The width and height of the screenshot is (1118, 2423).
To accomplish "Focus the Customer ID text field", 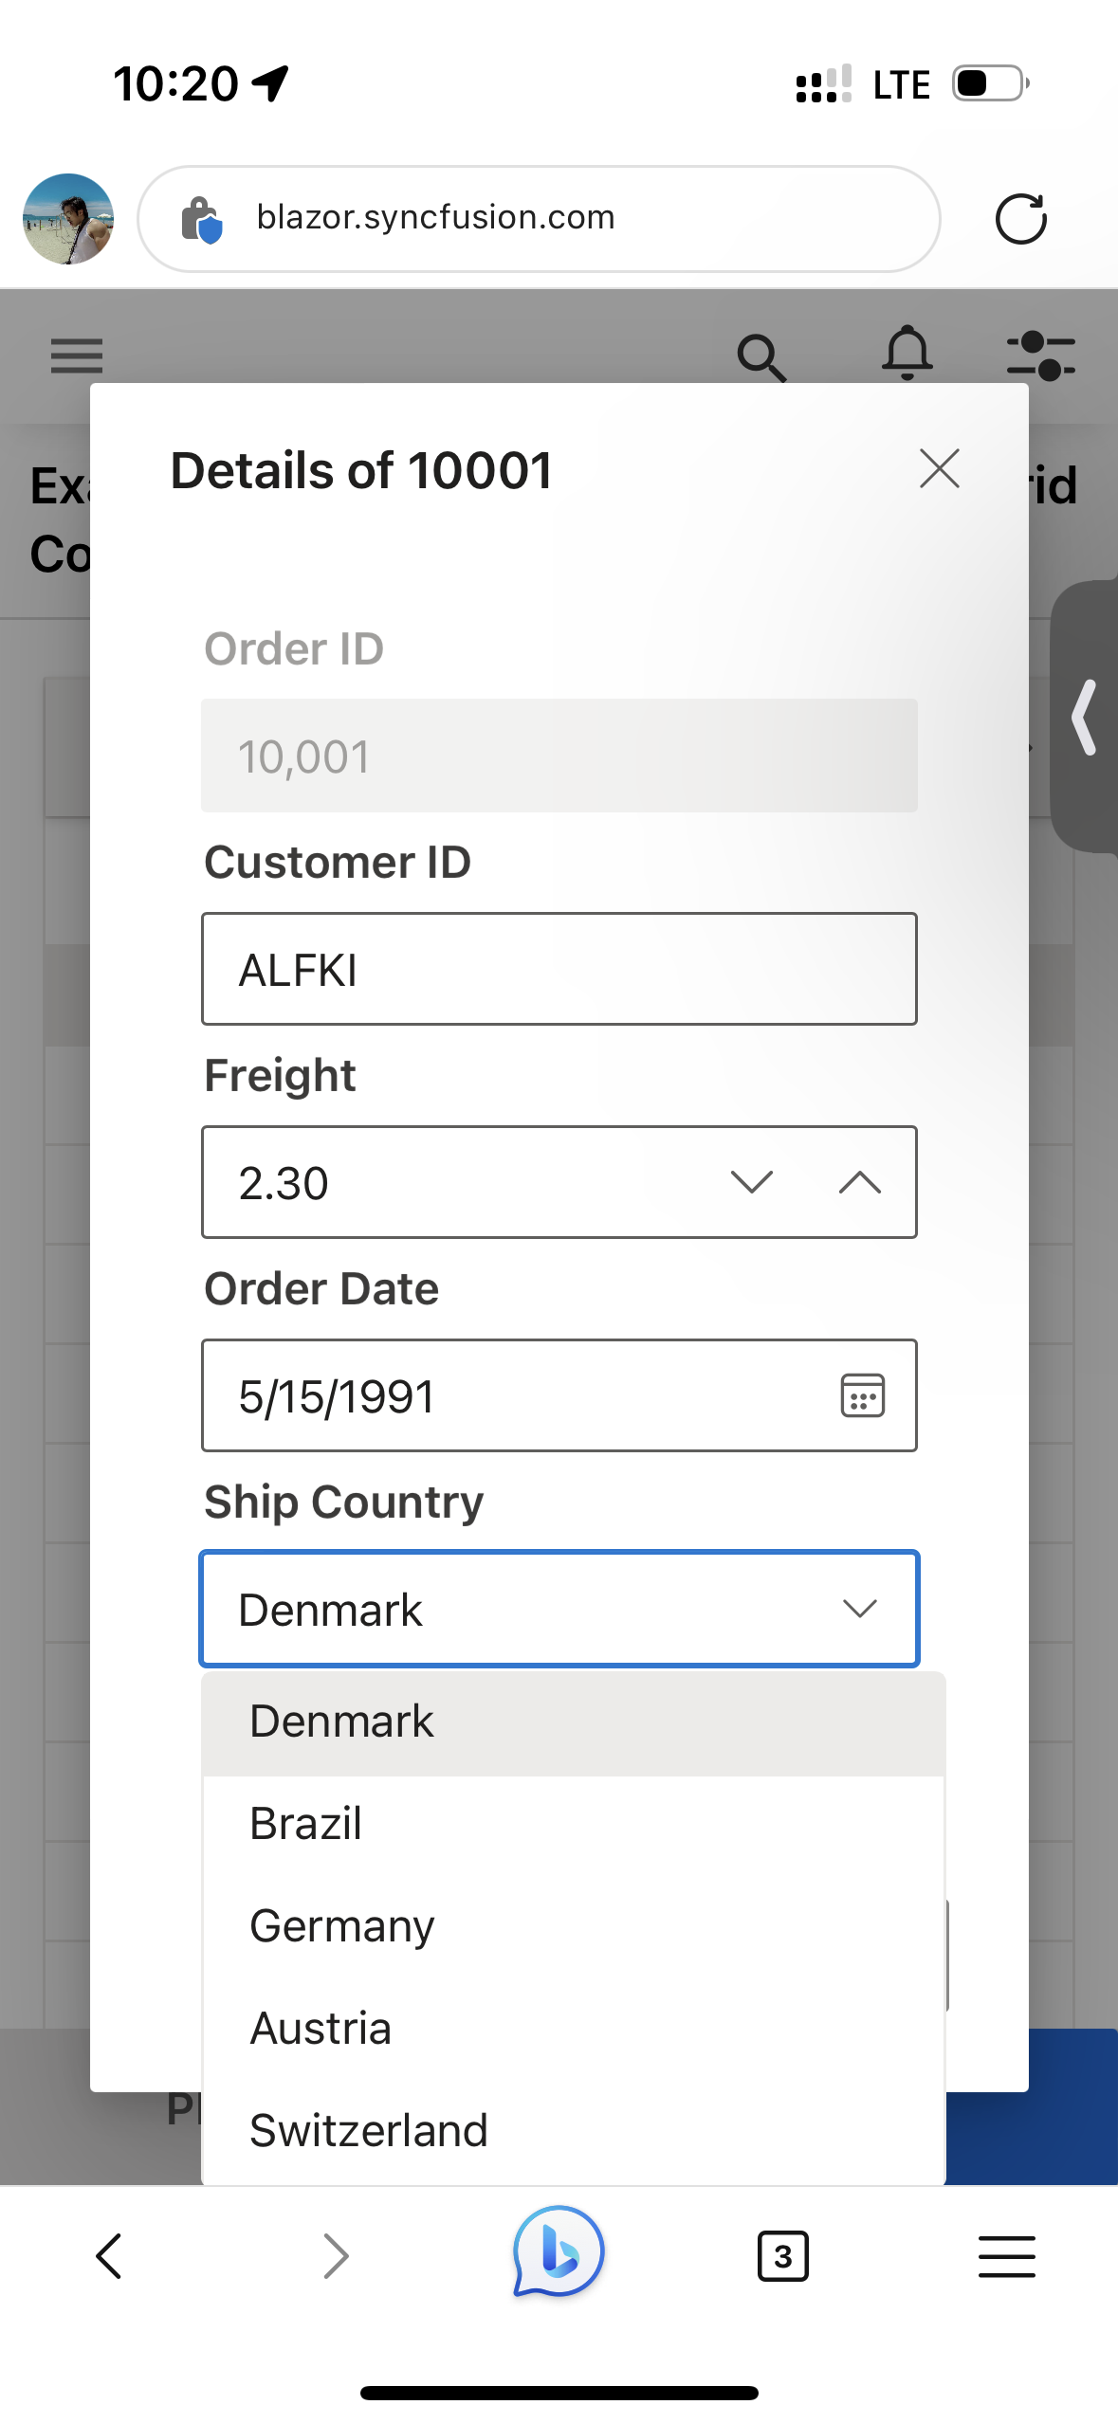I will point(559,969).
